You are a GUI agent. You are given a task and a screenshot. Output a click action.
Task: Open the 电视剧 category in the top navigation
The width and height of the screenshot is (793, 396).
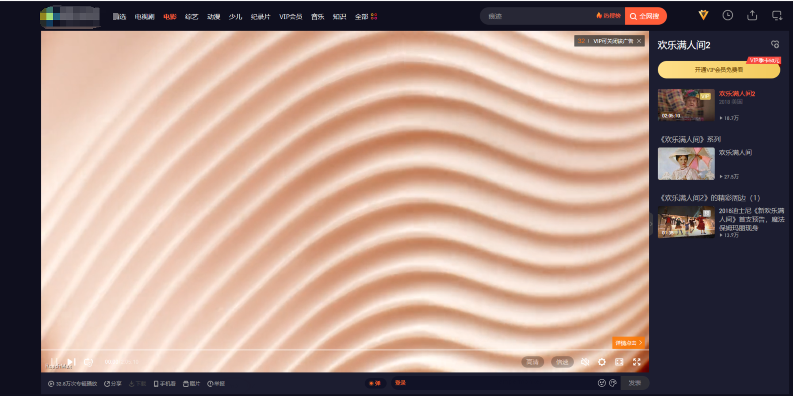click(145, 16)
